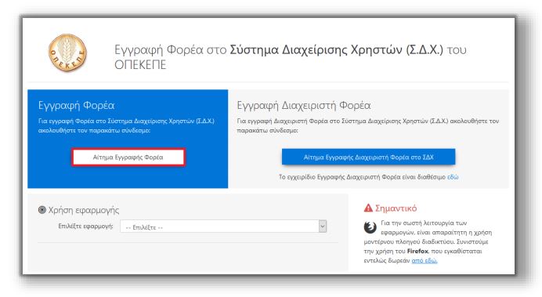Click the Firefox browser icon
The image size is (542, 297).
click(x=370, y=227)
